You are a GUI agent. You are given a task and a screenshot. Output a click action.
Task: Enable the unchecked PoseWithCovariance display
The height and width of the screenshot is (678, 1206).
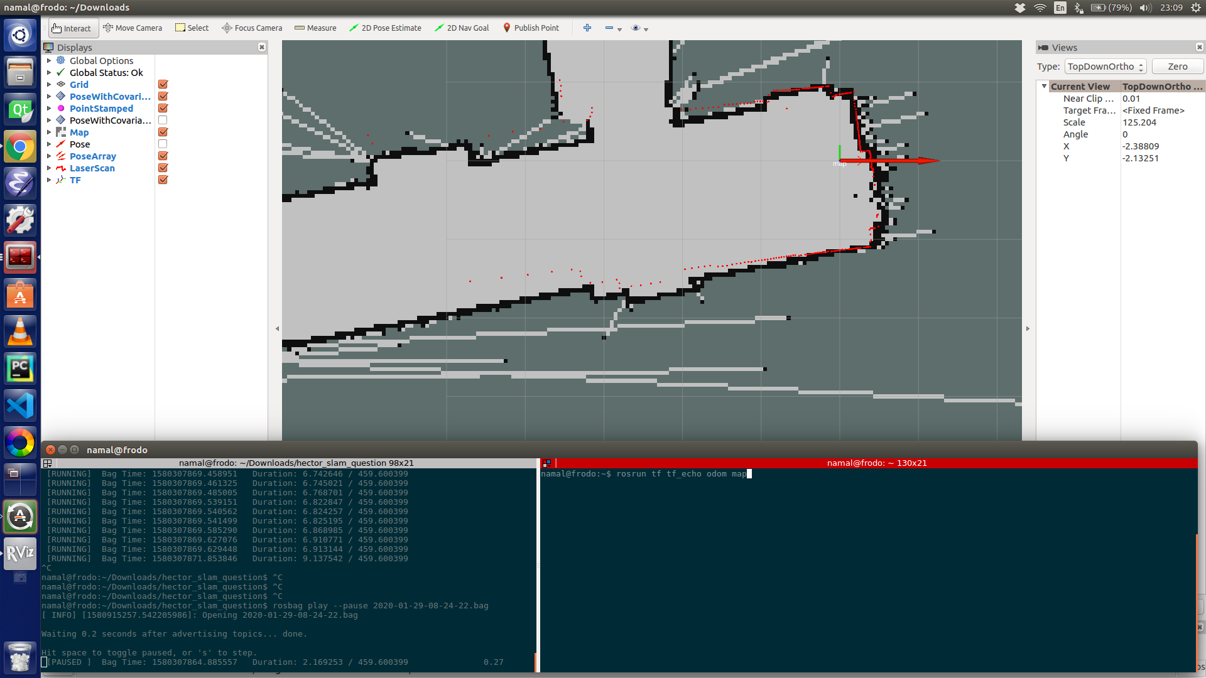pyautogui.click(x=163, y=120)
